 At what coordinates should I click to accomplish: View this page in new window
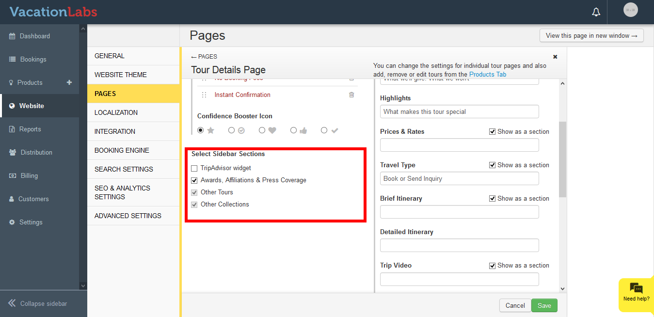point(591,35)
